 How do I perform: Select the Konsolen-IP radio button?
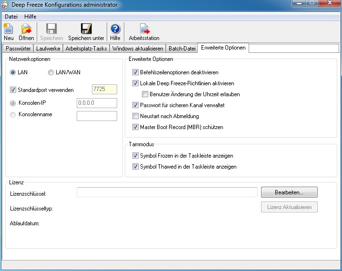13,103
